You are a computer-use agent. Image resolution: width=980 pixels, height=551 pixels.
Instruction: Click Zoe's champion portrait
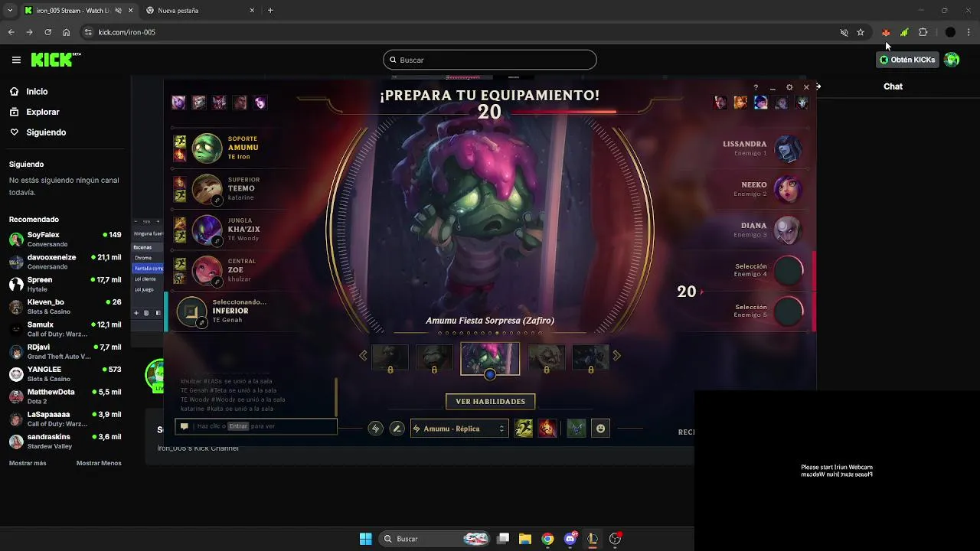(207, 270)
